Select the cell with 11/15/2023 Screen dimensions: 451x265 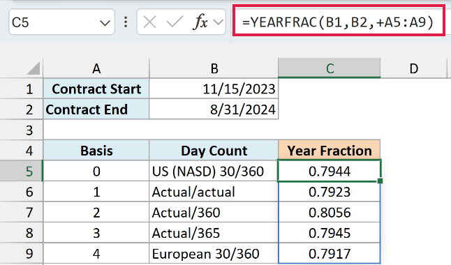click(x=214, y=89)
